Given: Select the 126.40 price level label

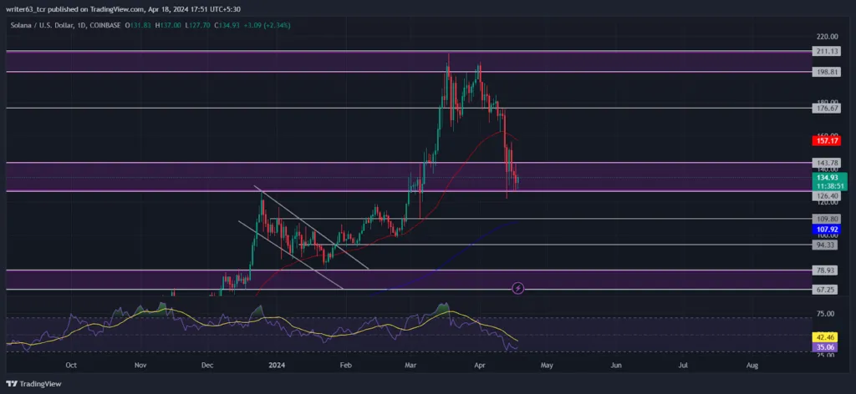Looking at the screenshot, I should tap(825, 195).
